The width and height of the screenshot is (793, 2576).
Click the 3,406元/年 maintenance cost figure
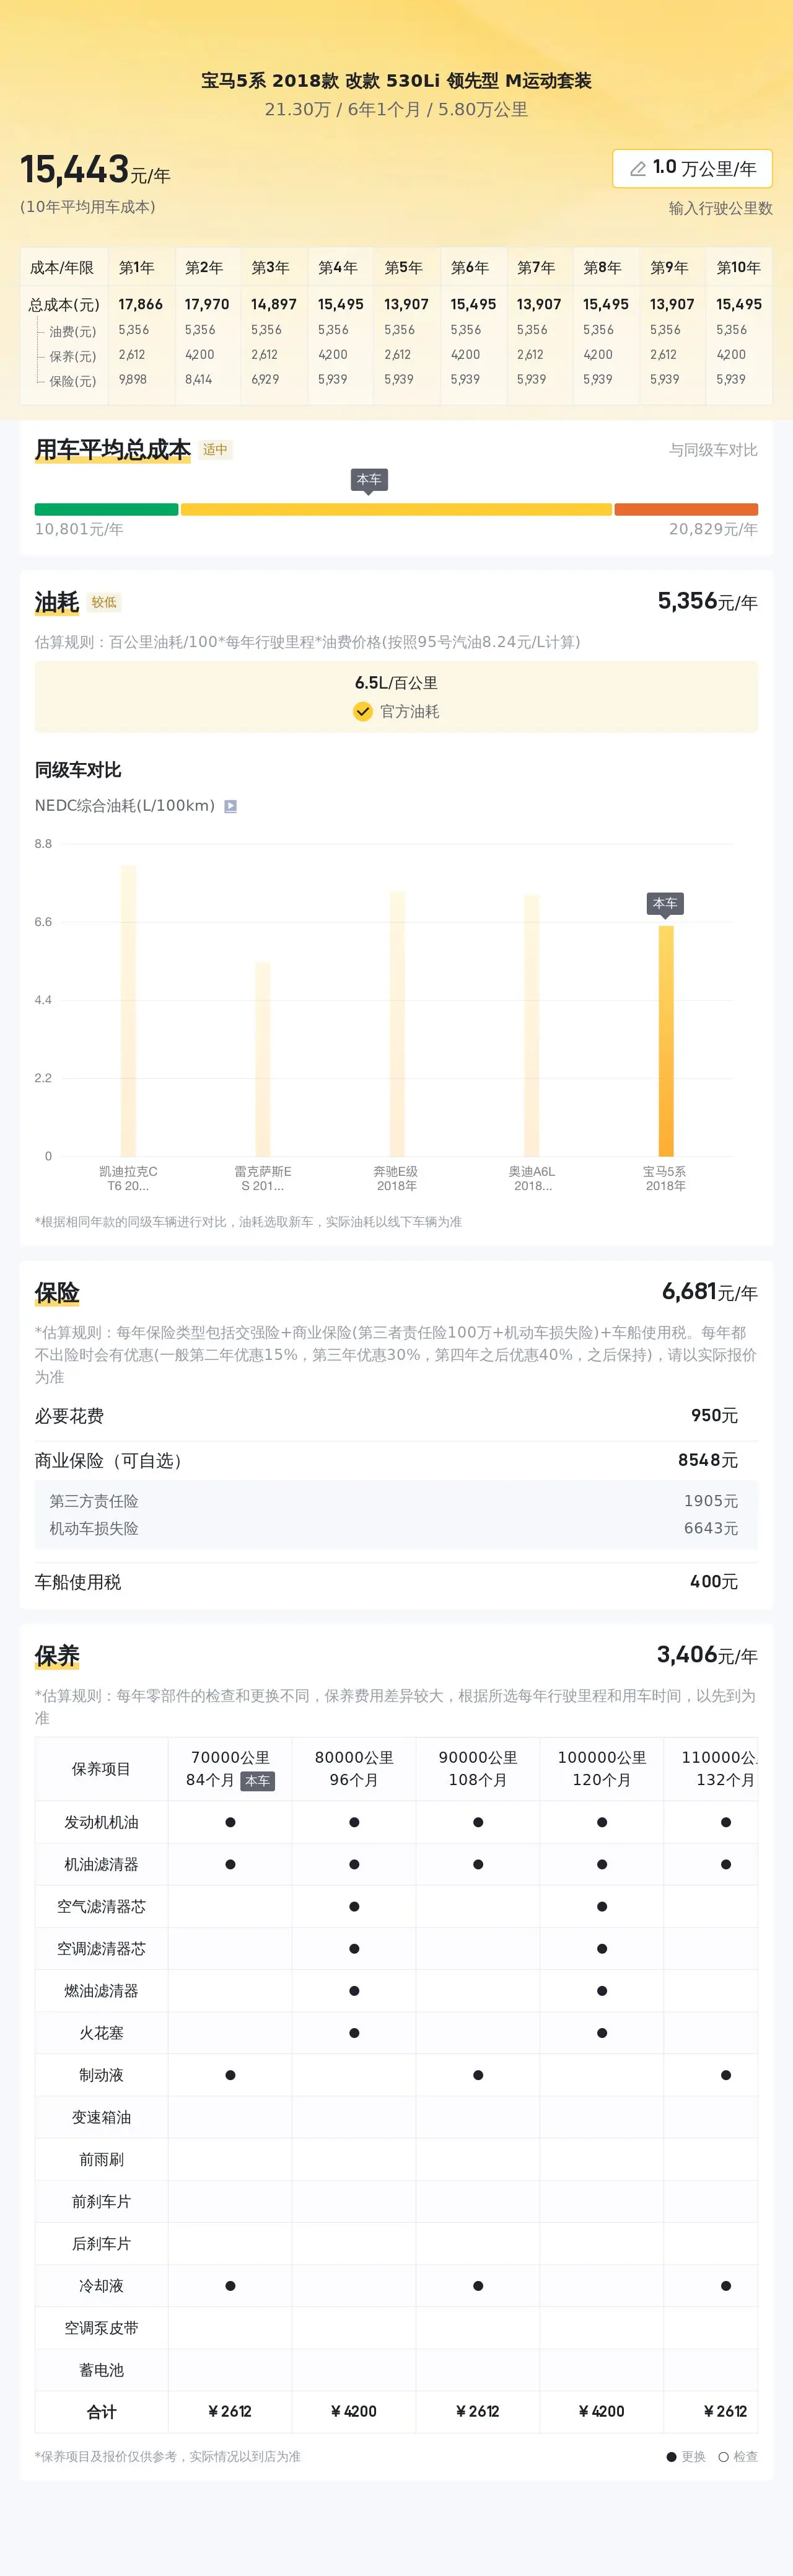point(707,1655)
